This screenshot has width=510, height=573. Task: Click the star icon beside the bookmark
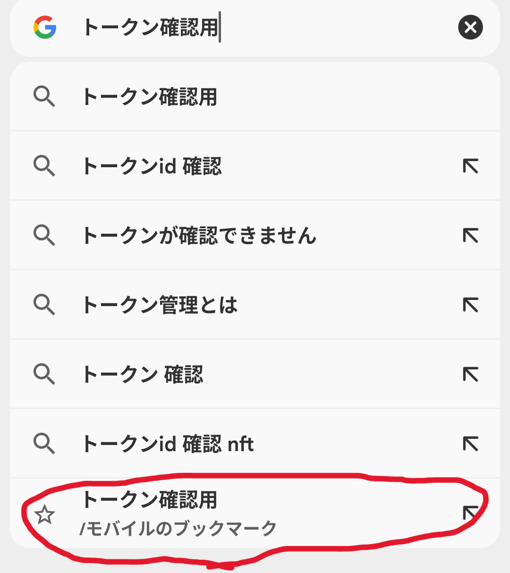45,514
